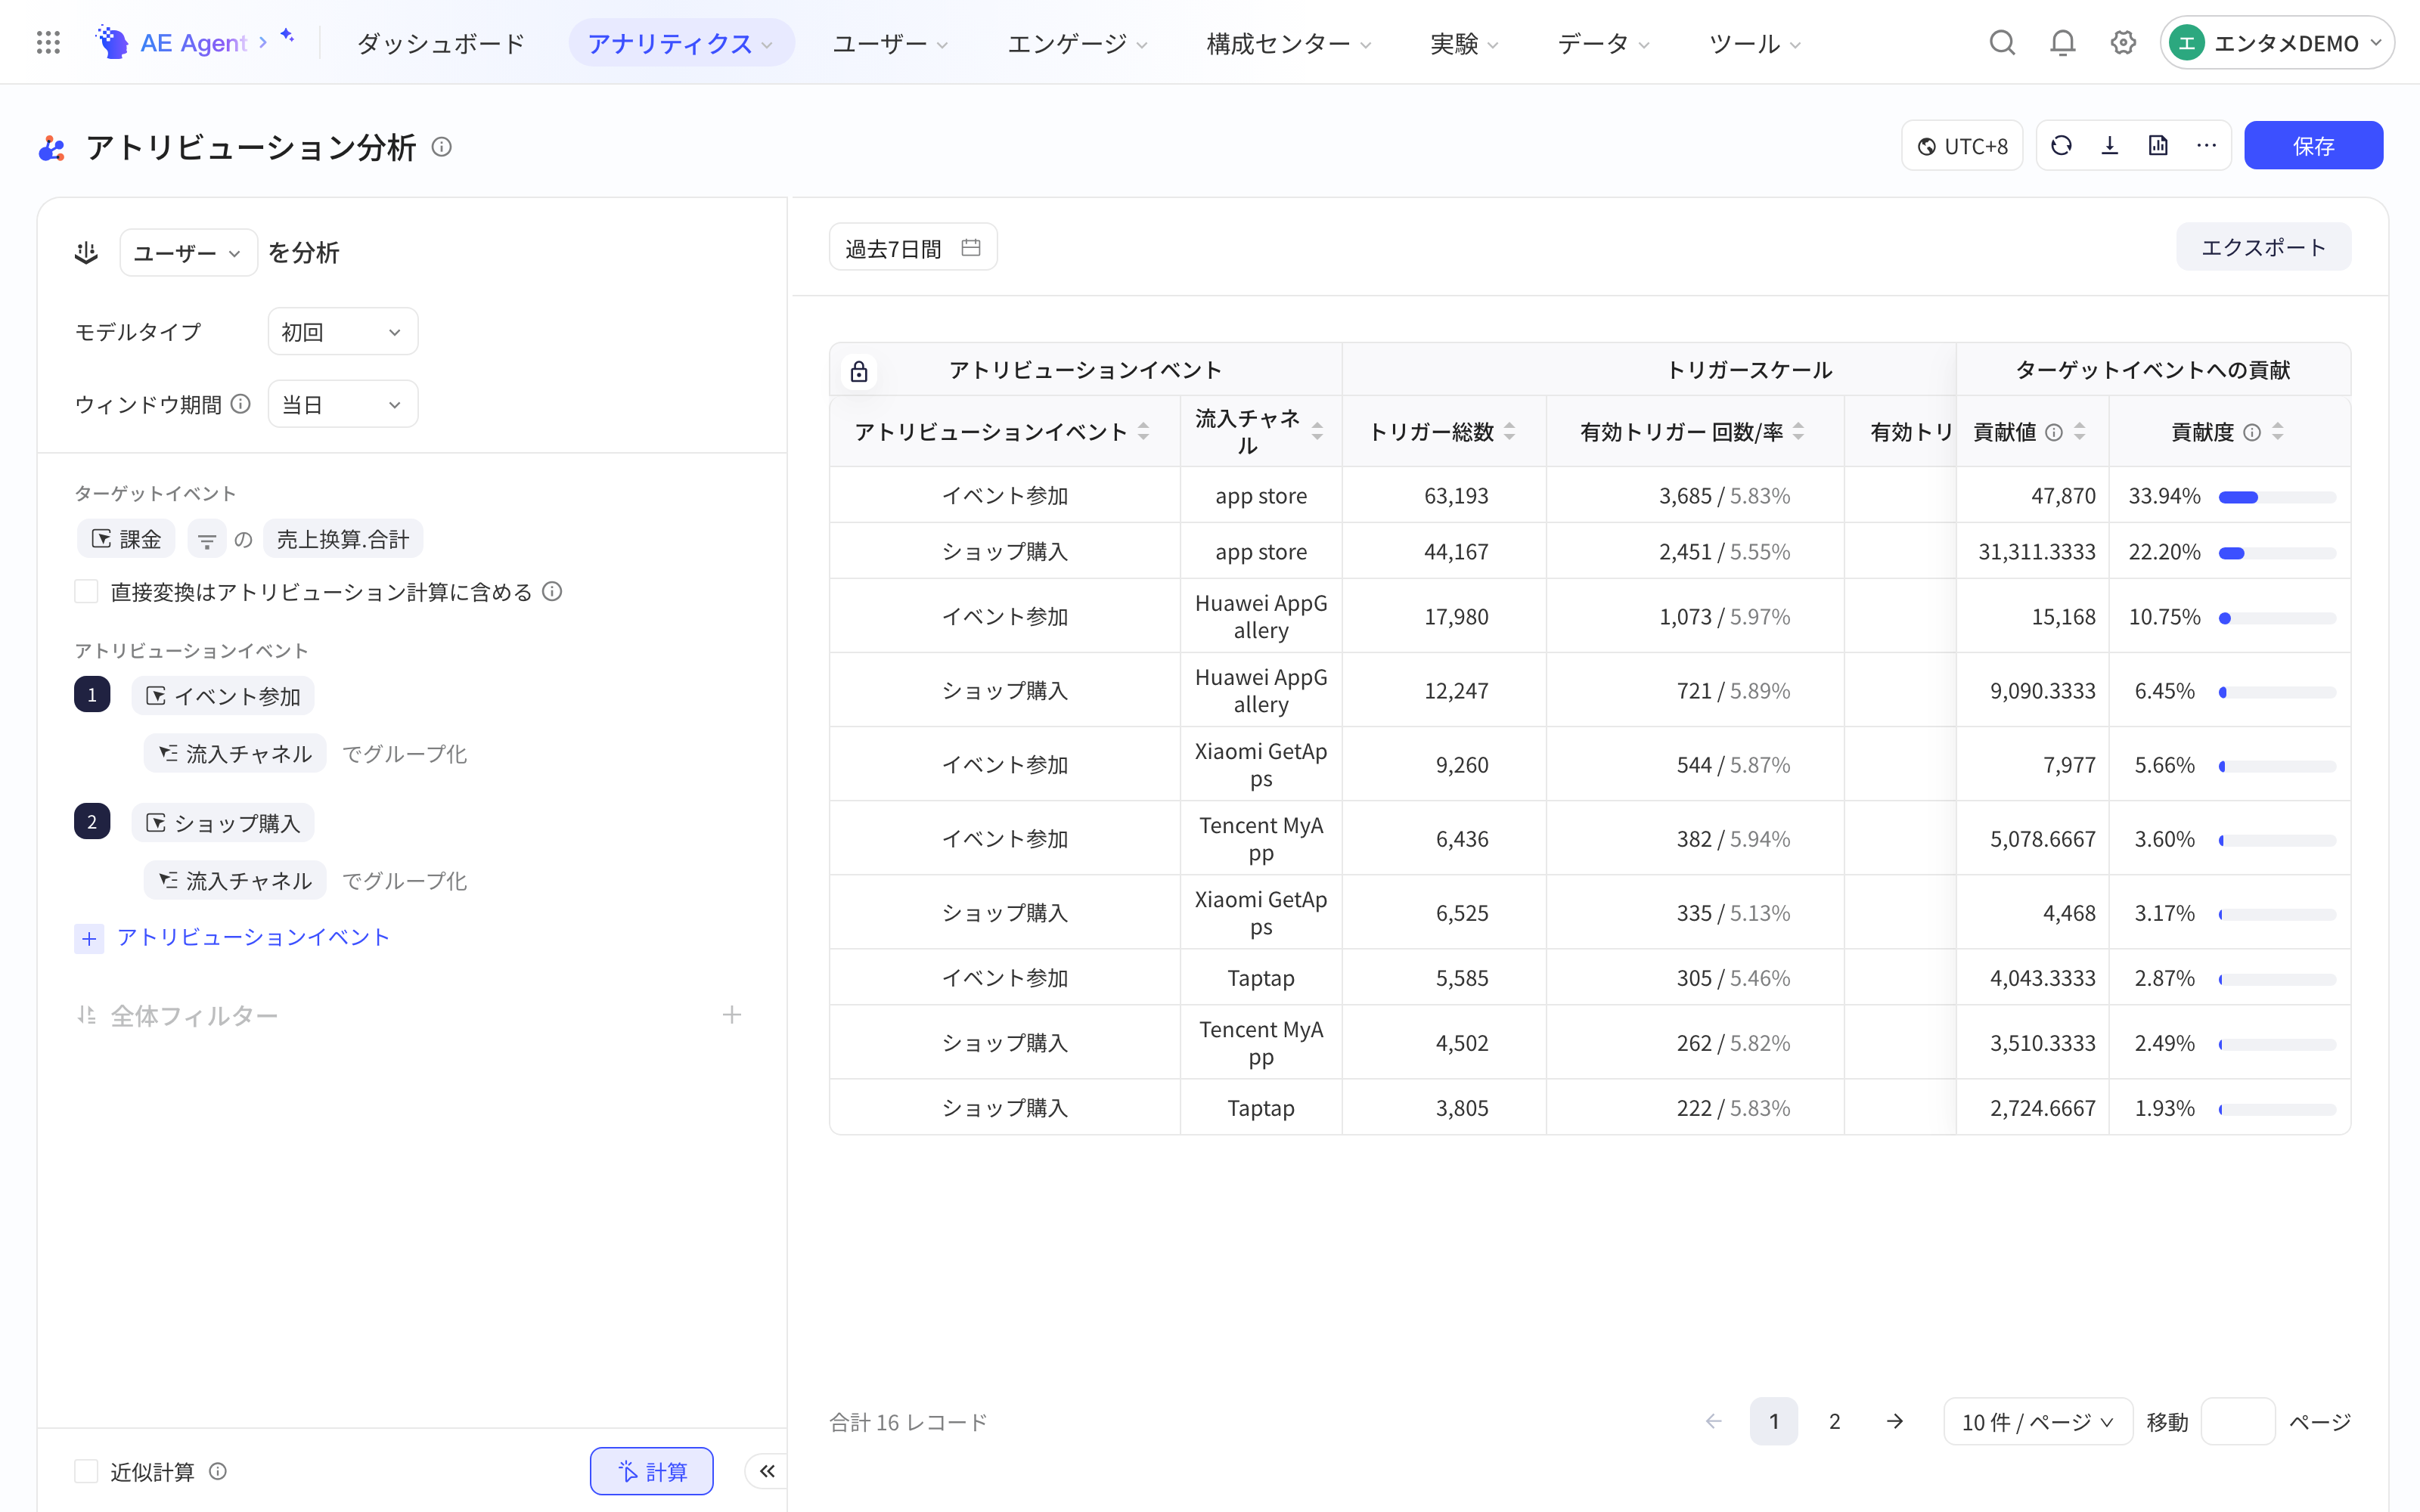Sort by 貢献度 column sort arrows
Image resolution: width=2420 pixels, height=1512 pixels.
point(2277,432)
